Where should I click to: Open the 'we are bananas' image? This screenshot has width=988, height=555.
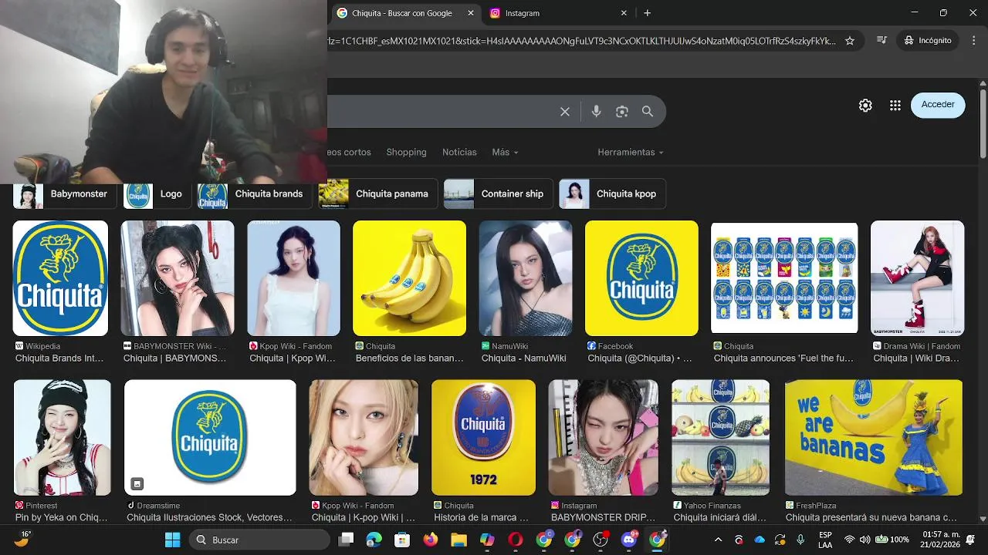click(874, 437)
